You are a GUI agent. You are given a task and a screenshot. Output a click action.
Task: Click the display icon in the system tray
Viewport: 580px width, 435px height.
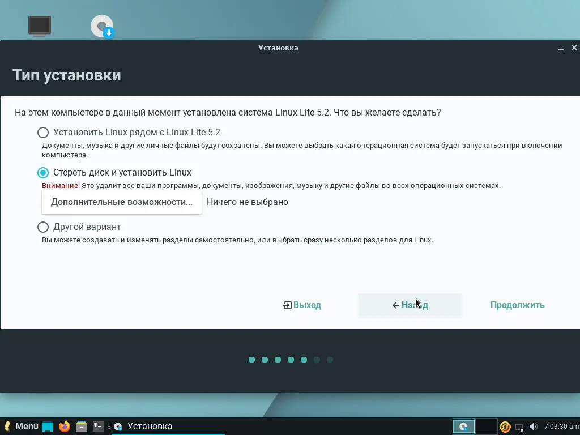(x=519, y=427)
